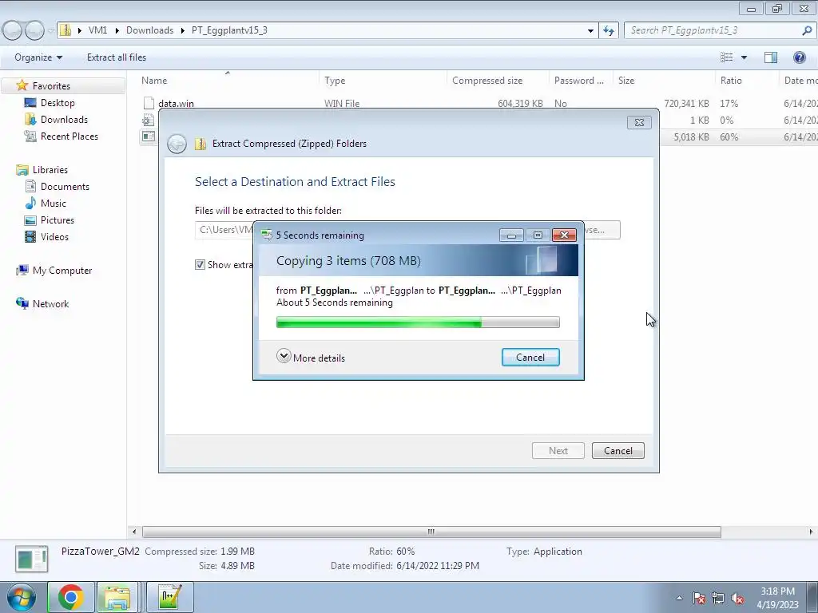Click PizzaTower_GM2 thumbnail in details pane
Screen dimensions: 818x613
tap(32, 559)
